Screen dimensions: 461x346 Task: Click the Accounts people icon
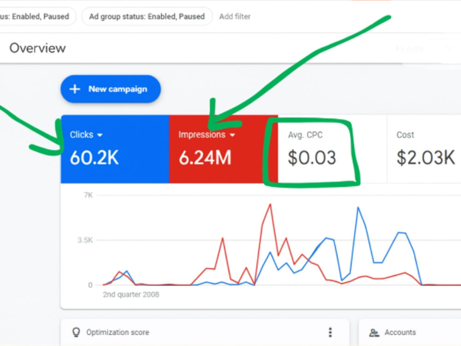(374, 333)
